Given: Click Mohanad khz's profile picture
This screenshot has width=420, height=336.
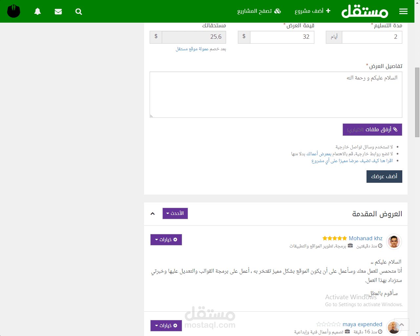Looking at the screenshot, I should click(394, 241).
